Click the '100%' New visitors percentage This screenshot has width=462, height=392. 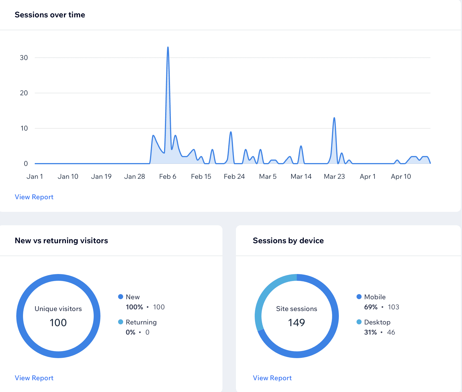point(134,307)
